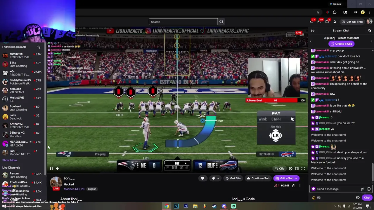Click Get Bits button below player
This screenshot has width=374, height=210.
click(x=233, y=178)
